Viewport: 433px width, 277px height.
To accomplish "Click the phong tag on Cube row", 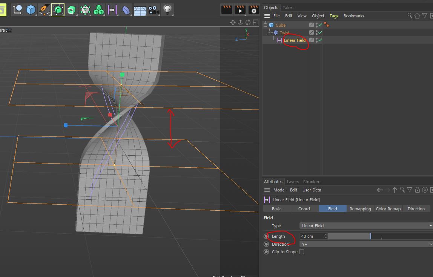I will [x=327, y=25].
